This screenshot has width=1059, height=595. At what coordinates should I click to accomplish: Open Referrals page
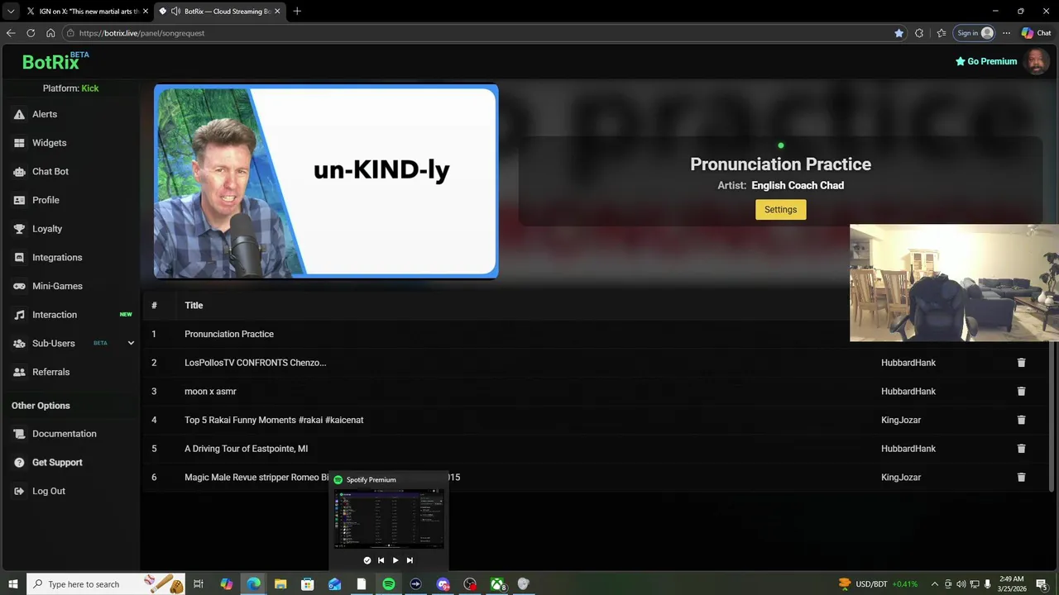pyautogui.click(x=50, y=372)
